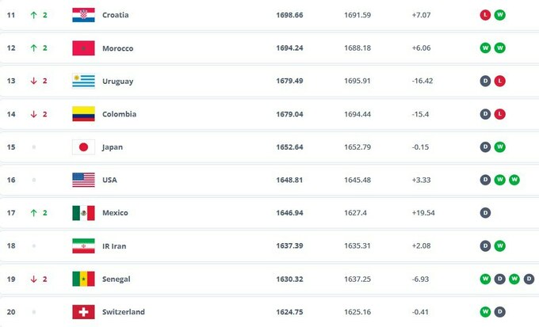Select the USA ranking row points 1648.81
539x327 pixels.
click(x=290, y=180)
